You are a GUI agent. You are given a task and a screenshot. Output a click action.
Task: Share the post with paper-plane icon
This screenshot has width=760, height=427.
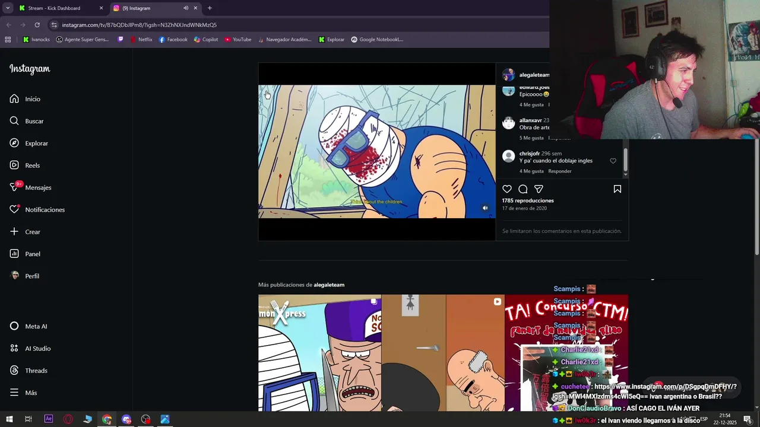click(539, 189)
